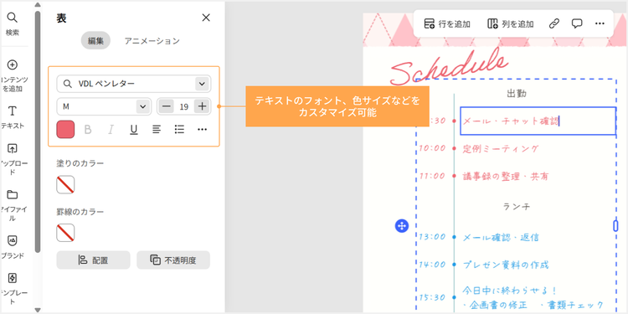
Task: Increase font size with plus button
Action: 203,106
